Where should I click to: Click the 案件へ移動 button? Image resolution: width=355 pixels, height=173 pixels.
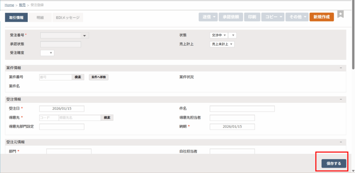point(98,77)
